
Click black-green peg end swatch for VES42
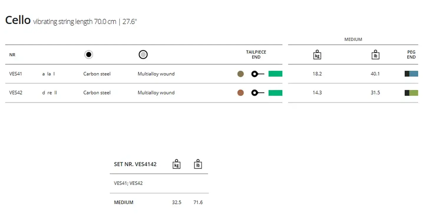pos(411,93)
